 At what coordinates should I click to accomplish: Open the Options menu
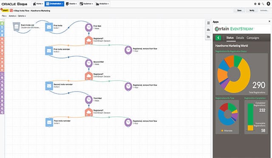coord(22,16)
